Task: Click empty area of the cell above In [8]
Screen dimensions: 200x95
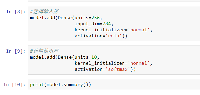Action: [114, 1]
